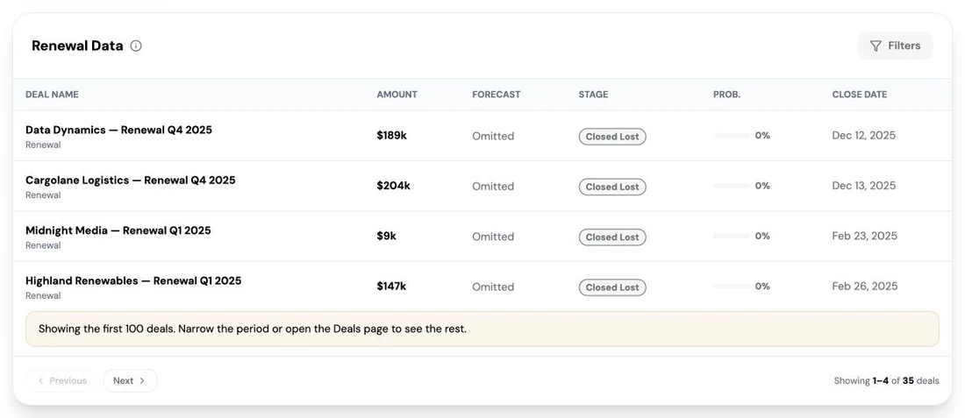The image size is (965, 418).
Task: Go to the Next page of deals
Action: pos(130,380)
